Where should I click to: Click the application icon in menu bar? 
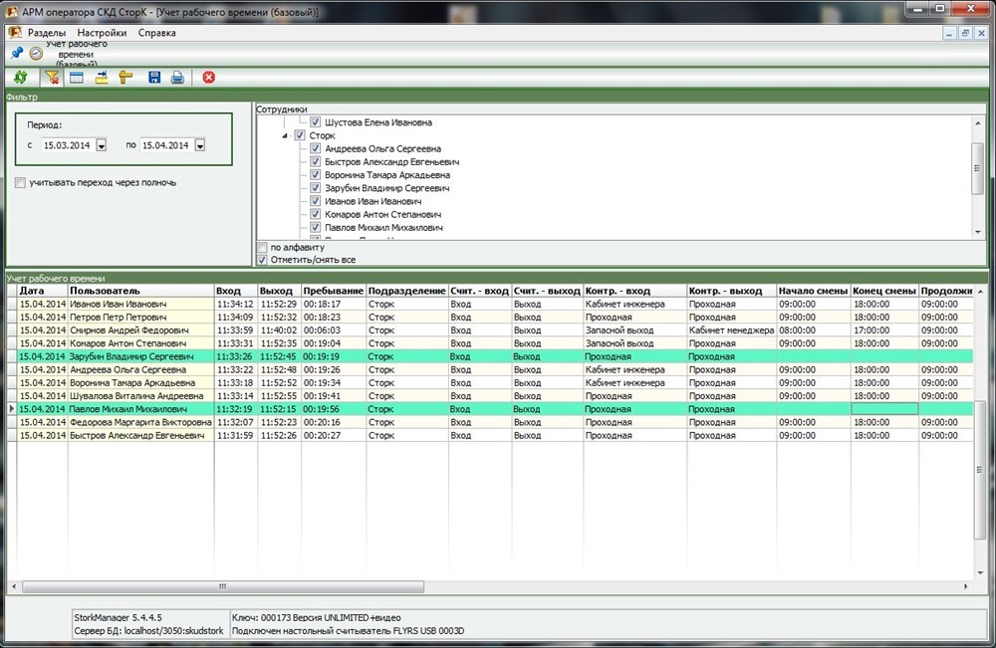15,33
